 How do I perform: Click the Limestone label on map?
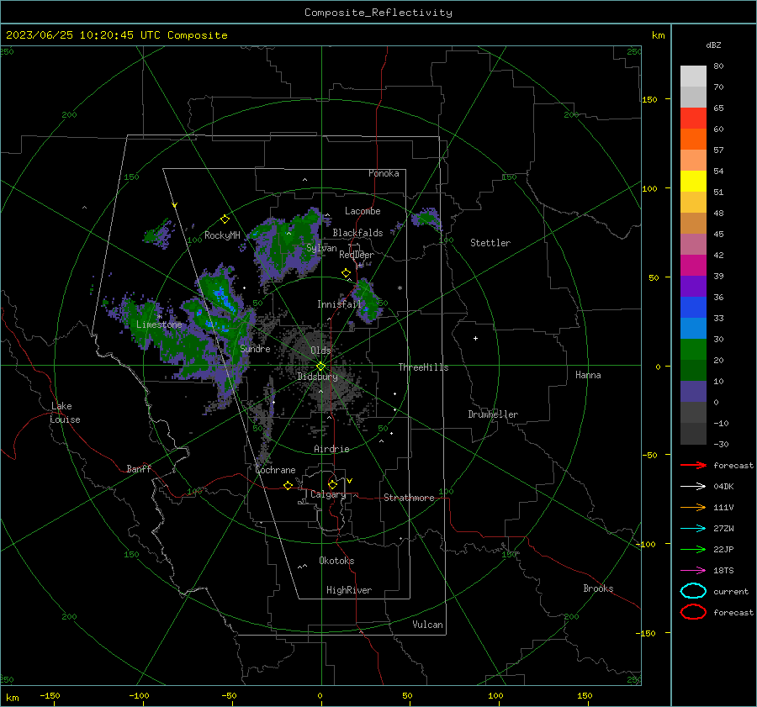click(x=159, y=324)
